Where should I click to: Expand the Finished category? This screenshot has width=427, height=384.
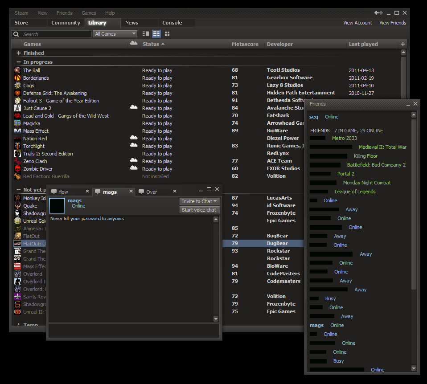(x=19, y=53)
